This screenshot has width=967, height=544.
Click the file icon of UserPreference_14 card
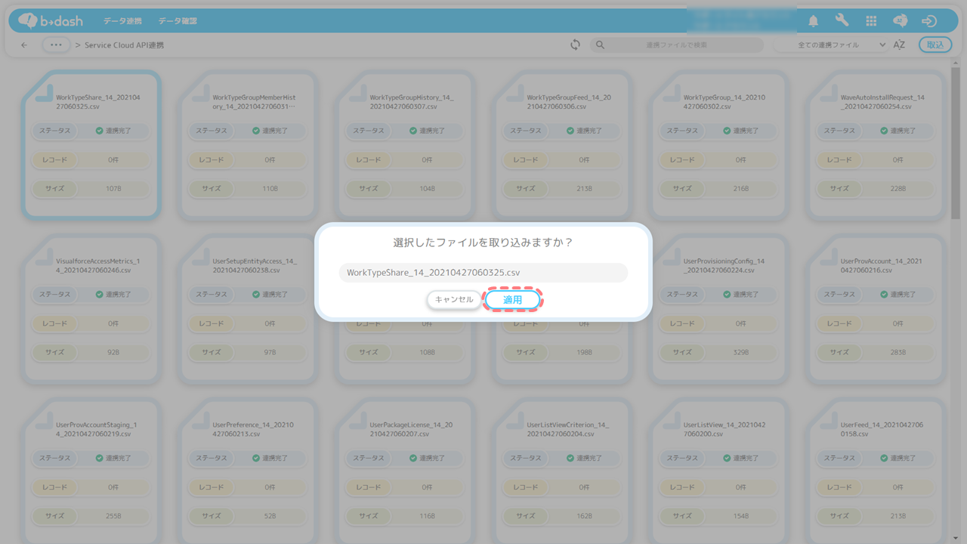click(x=201, y=420)
